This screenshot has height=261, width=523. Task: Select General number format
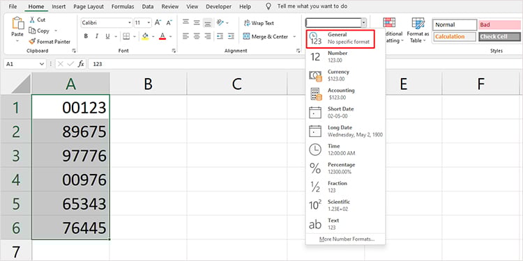(x=340, y=38)
